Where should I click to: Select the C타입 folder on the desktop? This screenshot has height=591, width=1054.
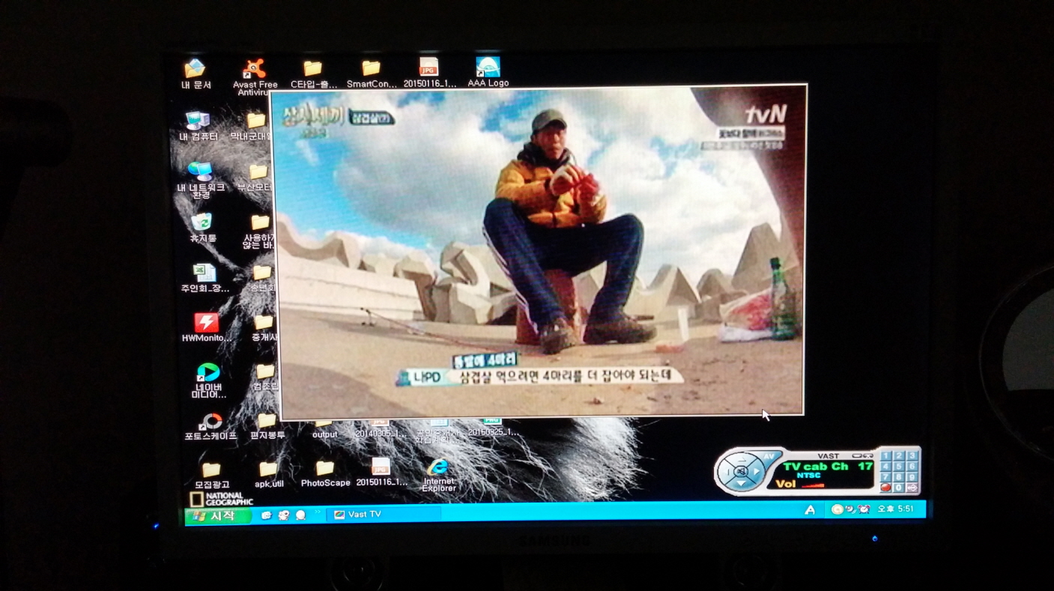tap(313, 74)
